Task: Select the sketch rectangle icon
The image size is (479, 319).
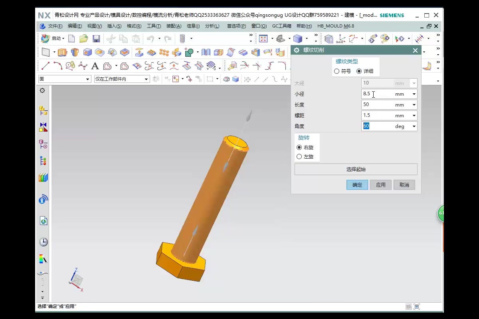Action: [46, 52]
